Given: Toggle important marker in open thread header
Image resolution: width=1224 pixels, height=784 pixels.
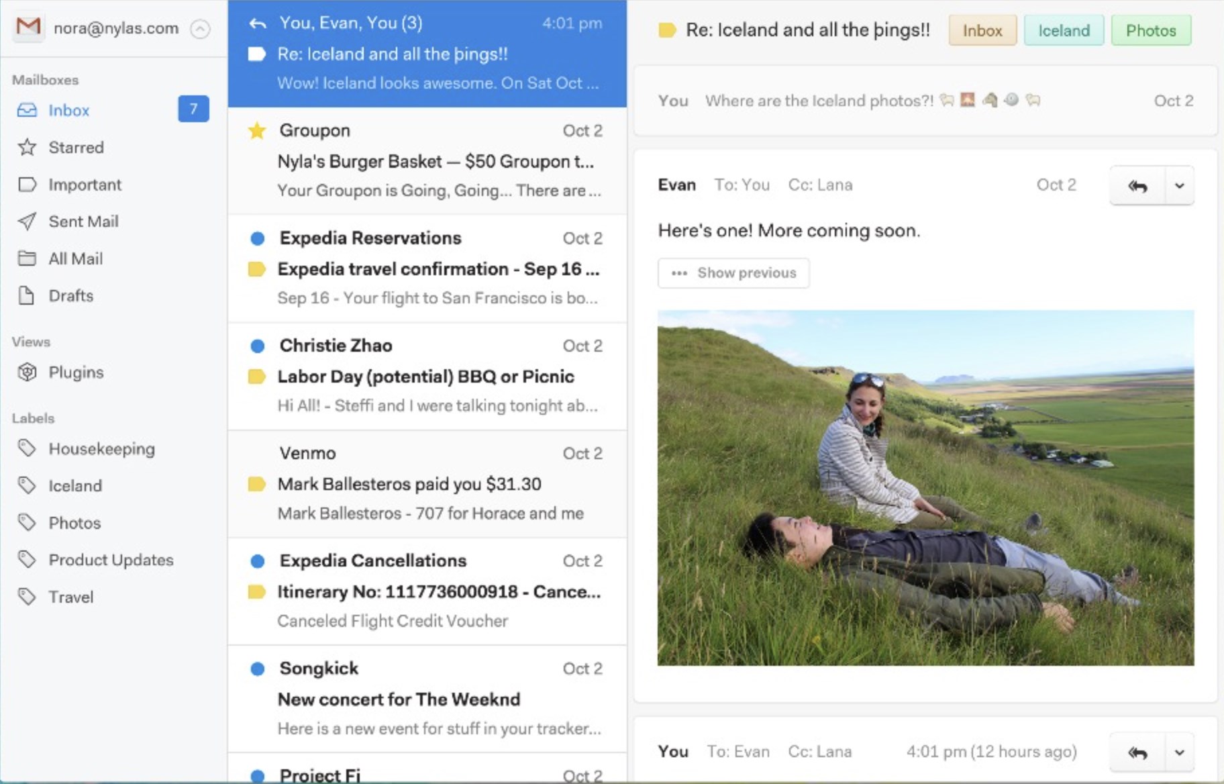Looking at the screenshot, I should [667, 30].
